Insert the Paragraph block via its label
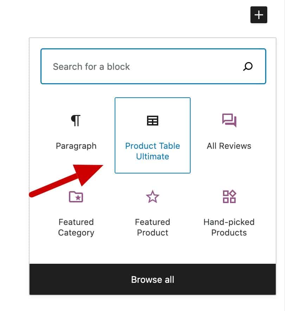Image resolution: width=287 pixels, height=311 pixels. click(x=76, y=146)
